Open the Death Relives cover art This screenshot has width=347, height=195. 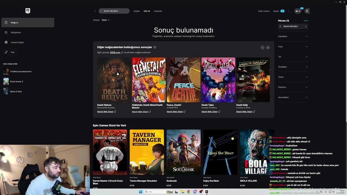[x=114, y=80]
